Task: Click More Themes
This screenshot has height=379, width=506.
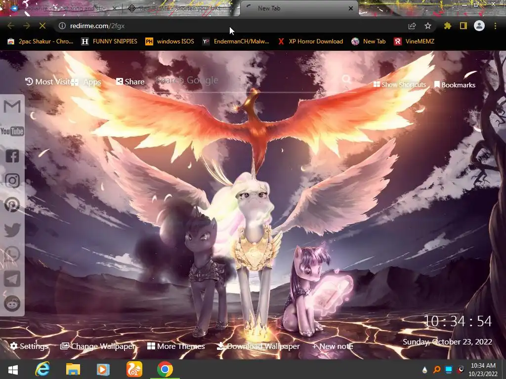Action: click(x=176, y=346)
